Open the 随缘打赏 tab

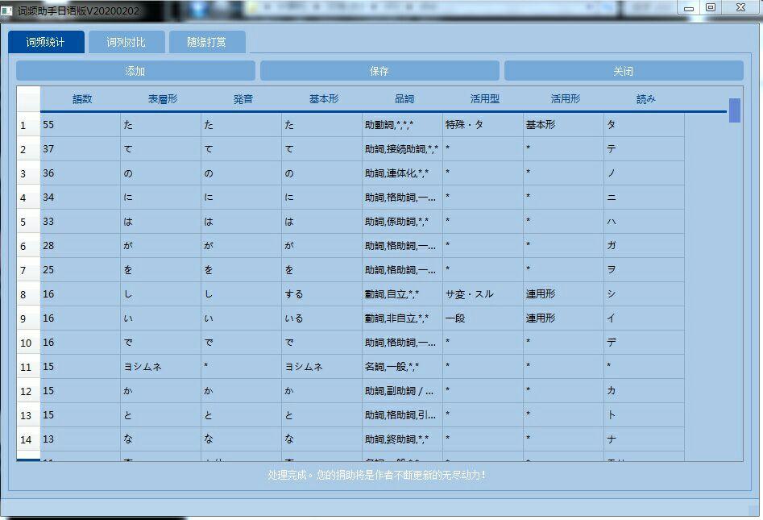coord(206,41)
